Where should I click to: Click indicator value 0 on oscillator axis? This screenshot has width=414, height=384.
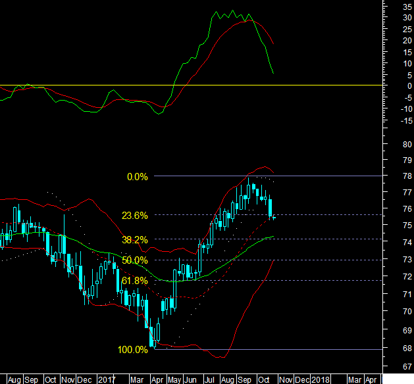[x=409, y=85]
